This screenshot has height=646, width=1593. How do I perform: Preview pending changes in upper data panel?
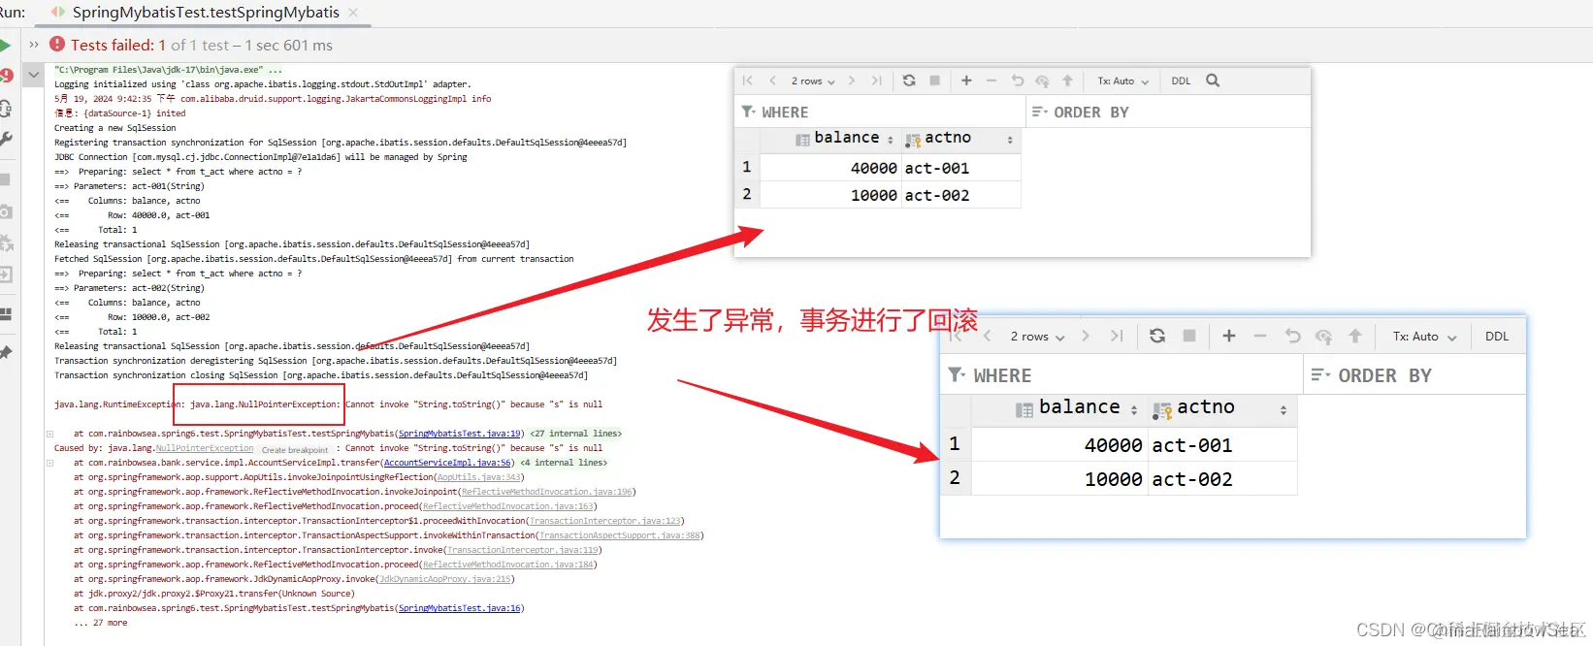point(1042,81)
